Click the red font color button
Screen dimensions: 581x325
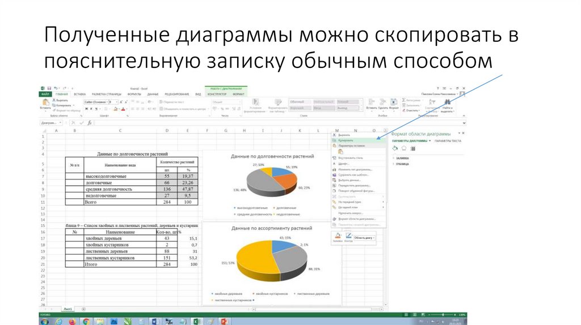tap(123, 109)
